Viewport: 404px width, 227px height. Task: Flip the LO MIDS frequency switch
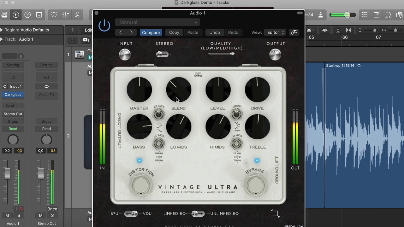pyautogui.click(x=158, y=143)
